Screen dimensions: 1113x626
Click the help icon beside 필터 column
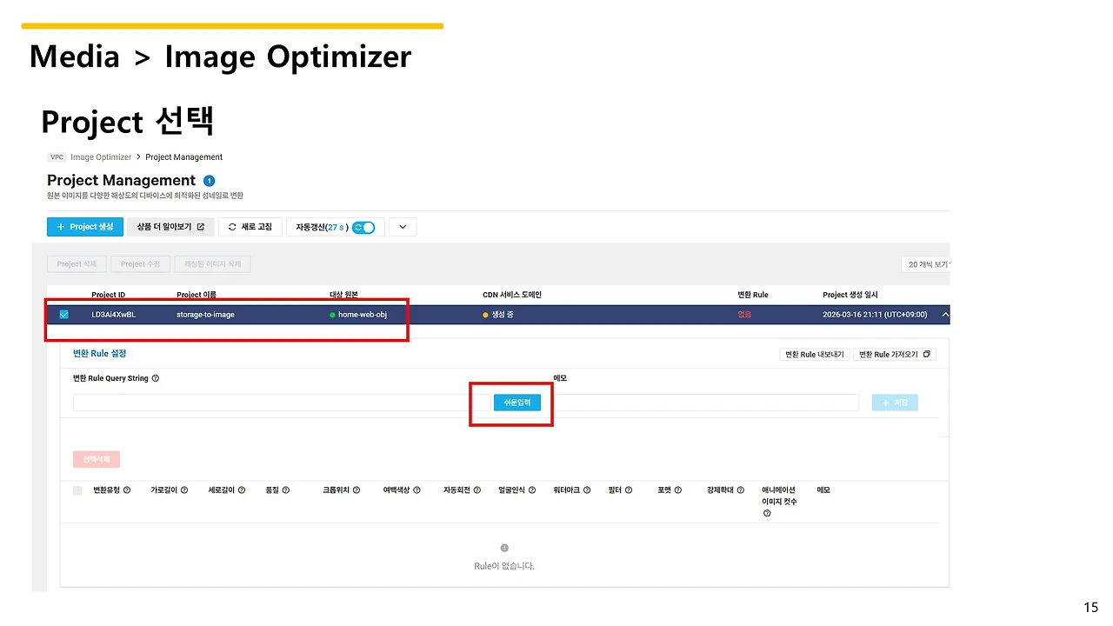(x=629, y=490)
